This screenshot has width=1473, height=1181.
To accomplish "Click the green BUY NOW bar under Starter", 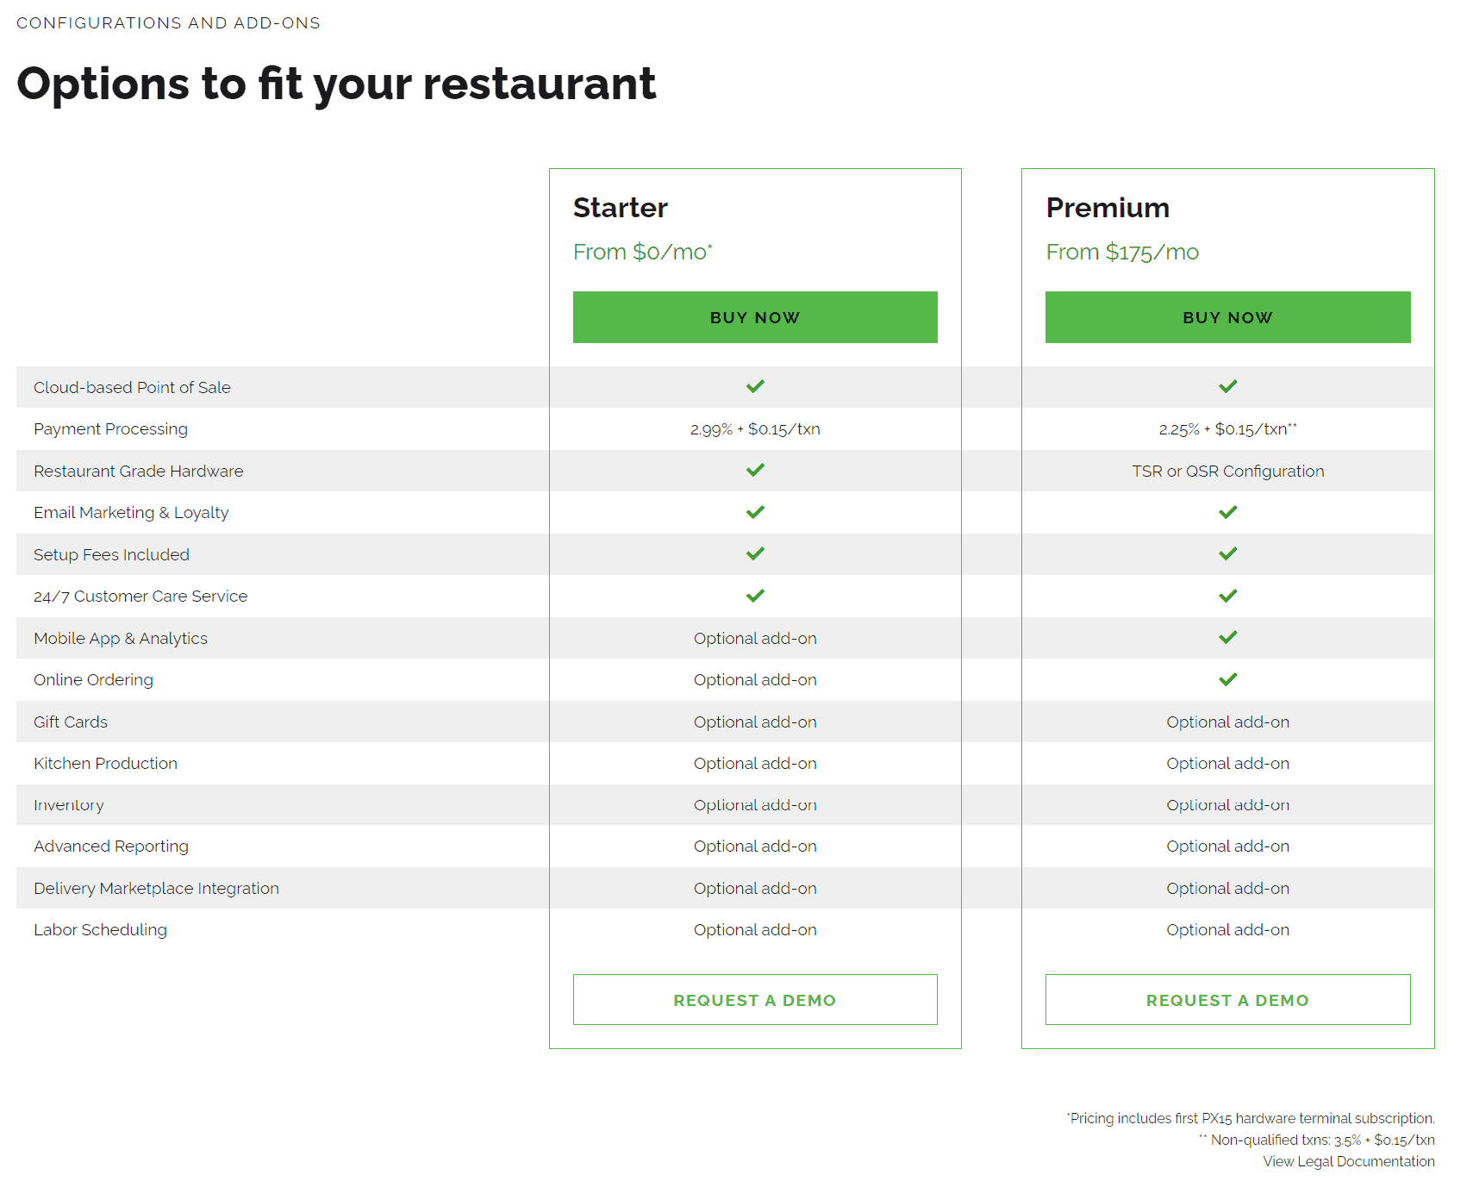I will pyautogui.click(x=755, y=317).
